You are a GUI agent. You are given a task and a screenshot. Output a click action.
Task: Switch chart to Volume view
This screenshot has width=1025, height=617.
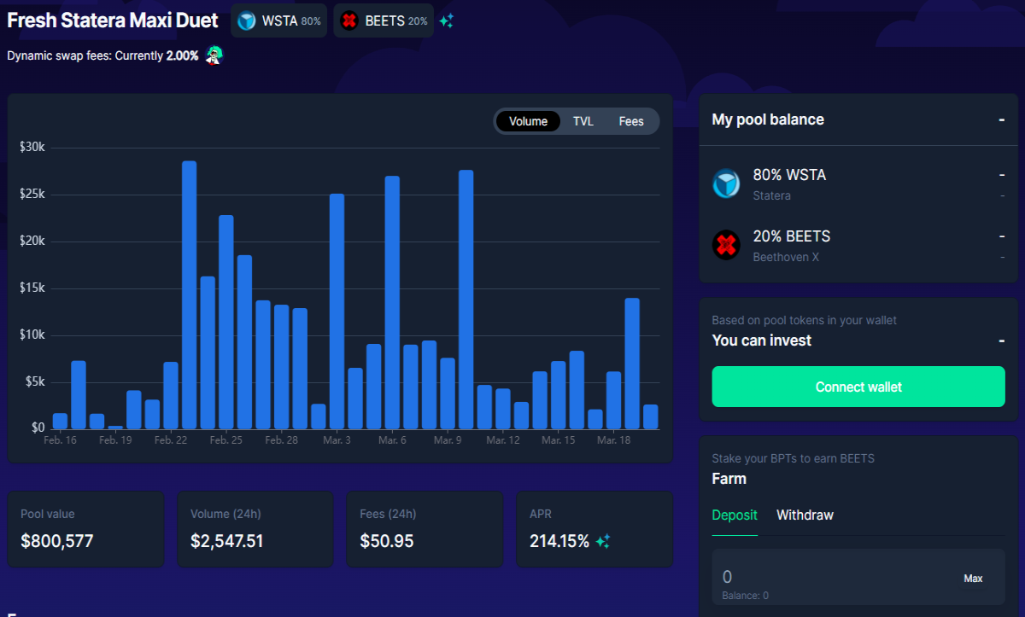click(x=528, y=121)
